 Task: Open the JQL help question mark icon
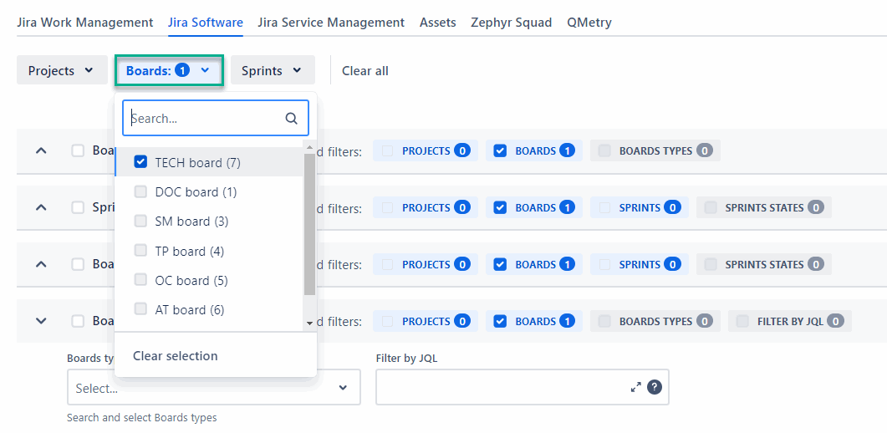(x=655, y=387)
